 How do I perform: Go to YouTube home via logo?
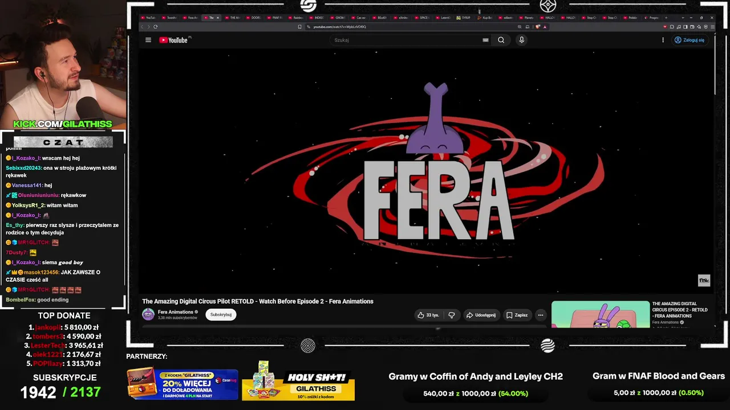(173, 40)
